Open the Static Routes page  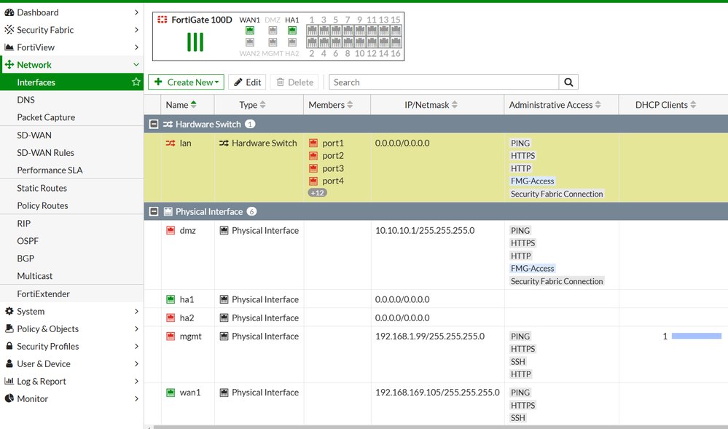[x=42, y=188]
